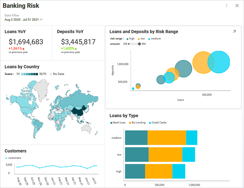Click the Loans YoY value $1,694,683

(x=26, y=42)
